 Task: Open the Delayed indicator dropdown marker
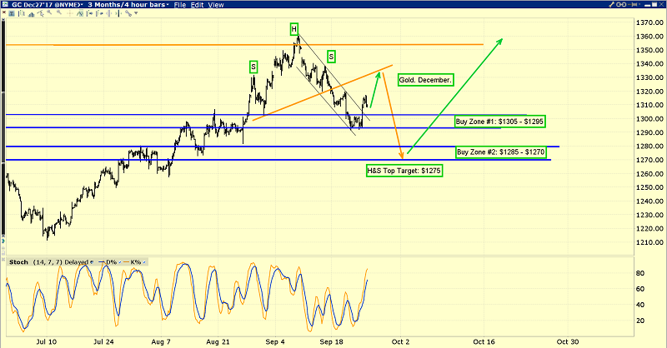coord(92,262)
